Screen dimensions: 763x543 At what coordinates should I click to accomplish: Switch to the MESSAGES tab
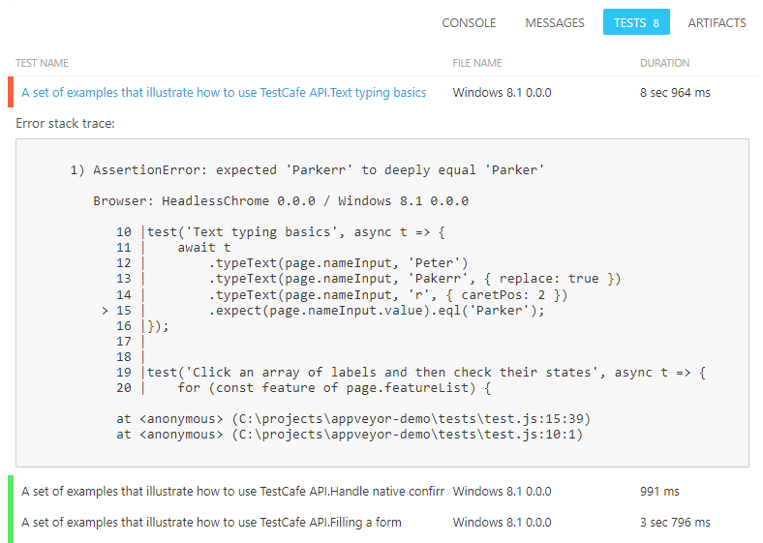pyautogui.click(x=554, y=22)
